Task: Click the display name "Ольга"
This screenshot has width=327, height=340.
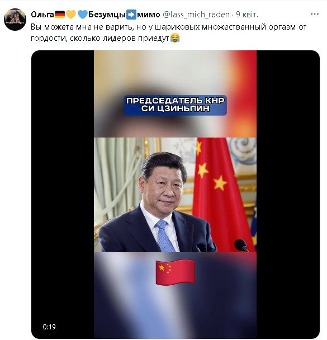Action: 42,15
